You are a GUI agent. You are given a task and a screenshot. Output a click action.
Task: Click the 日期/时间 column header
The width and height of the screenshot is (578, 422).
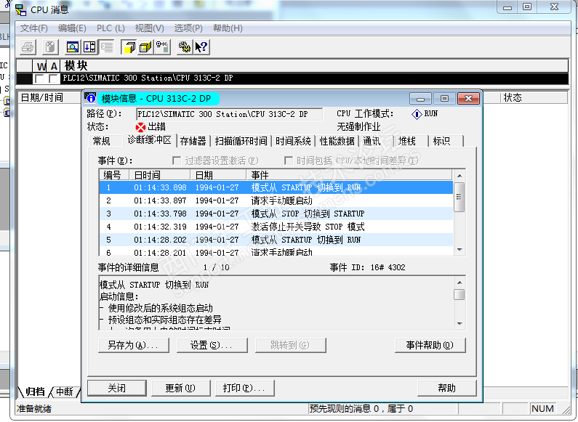click(49, 97)
